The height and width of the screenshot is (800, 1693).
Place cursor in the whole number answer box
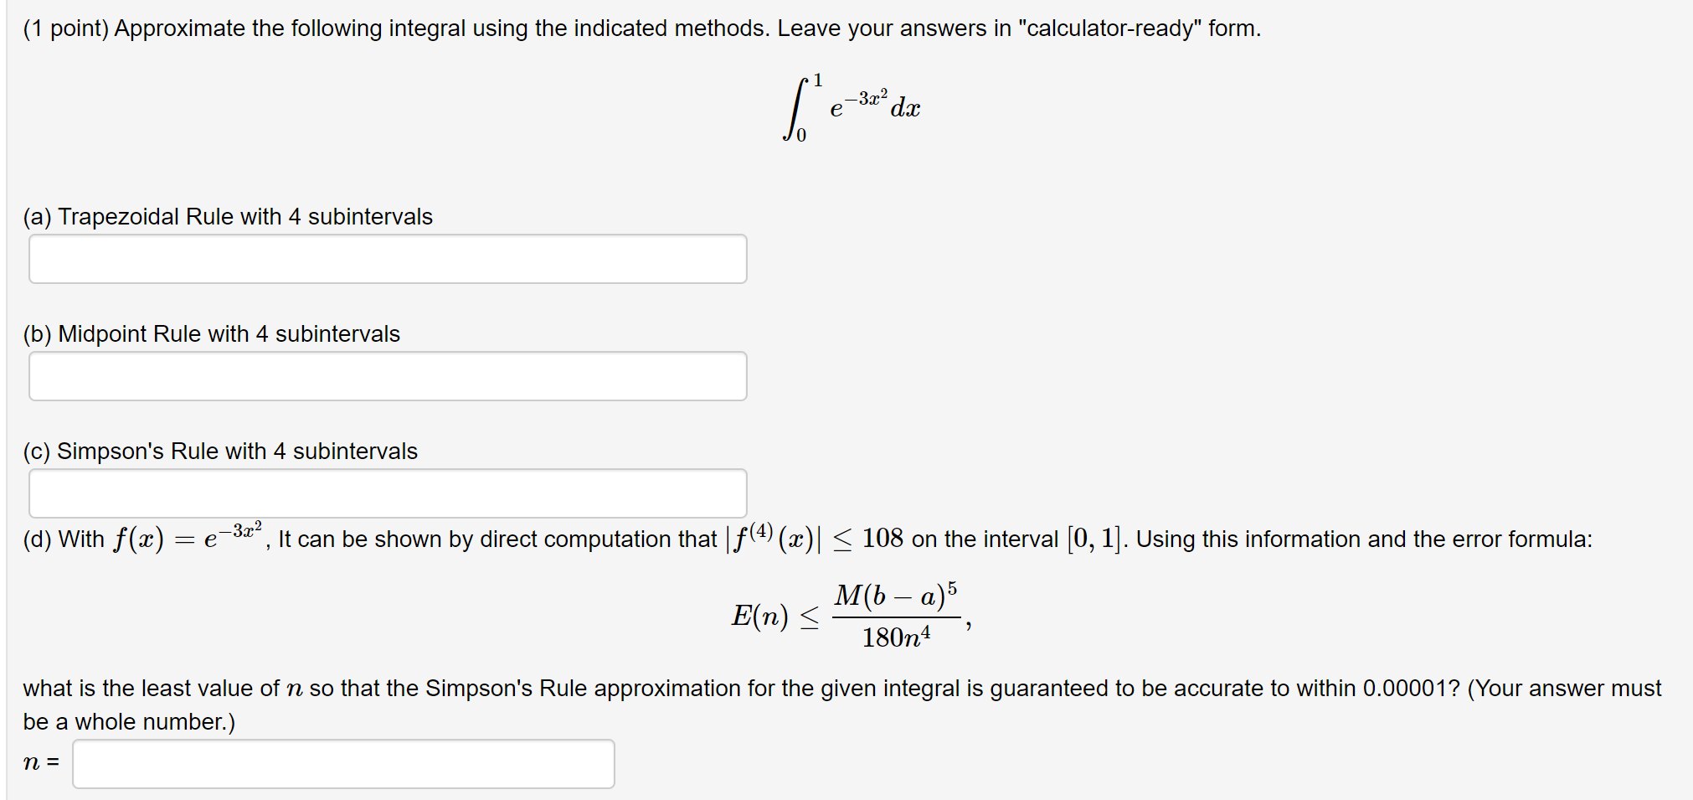[343, 763]
